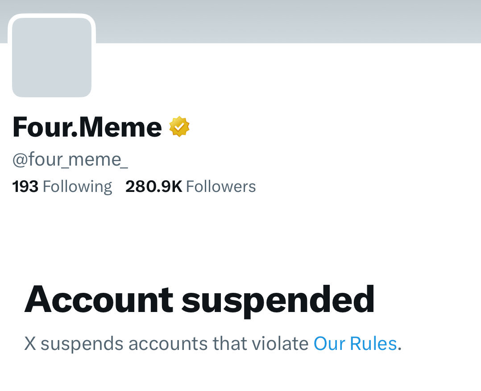
Task: Click the word Account in the heading
Action: click(x=99, y=299)
